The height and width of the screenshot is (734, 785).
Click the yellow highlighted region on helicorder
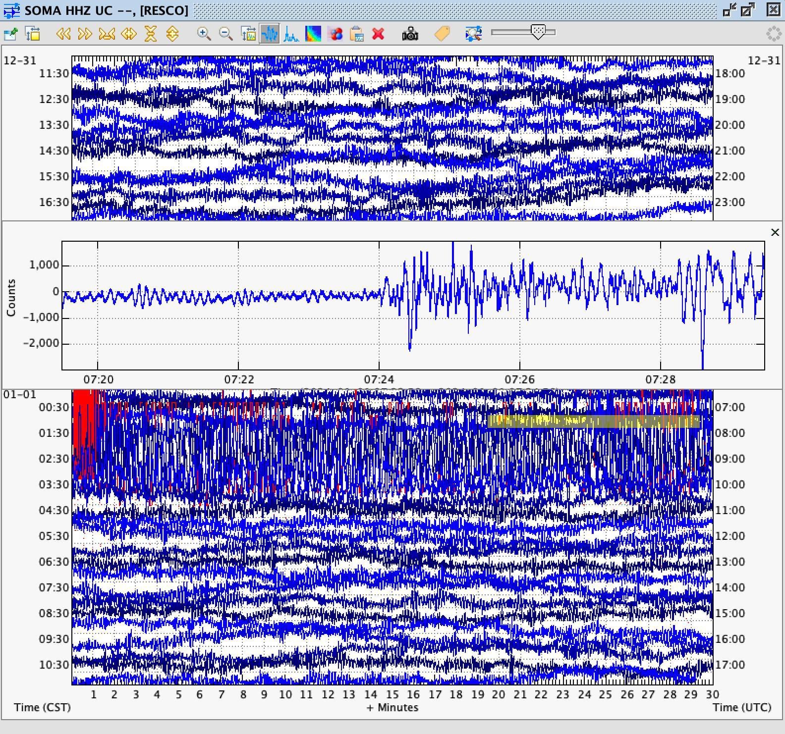(x=593, y=421)
